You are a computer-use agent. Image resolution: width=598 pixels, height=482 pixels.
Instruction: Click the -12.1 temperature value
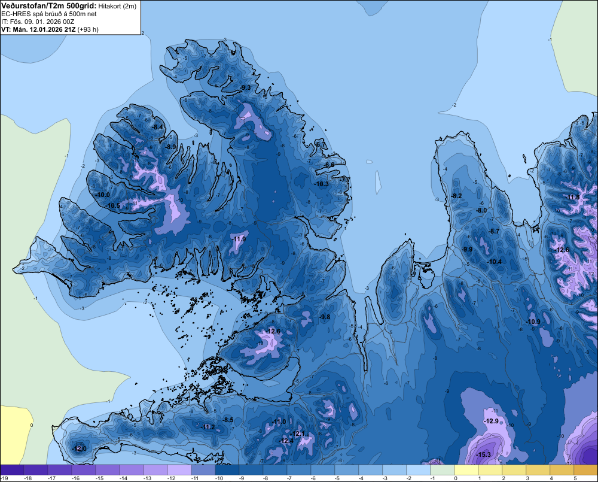pos(298,434)
